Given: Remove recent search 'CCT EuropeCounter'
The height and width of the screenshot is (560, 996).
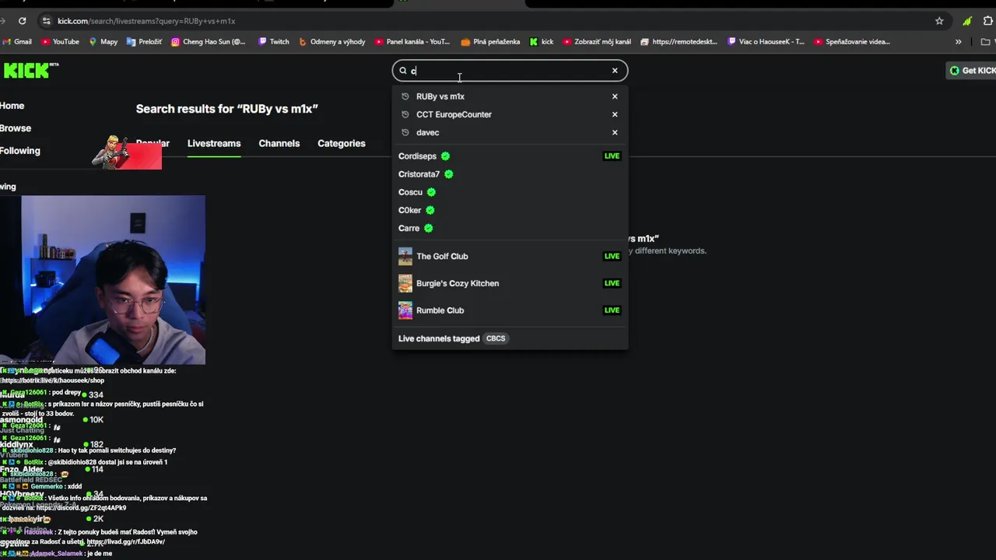Looking at the screenshot, I should coord(615,114).
